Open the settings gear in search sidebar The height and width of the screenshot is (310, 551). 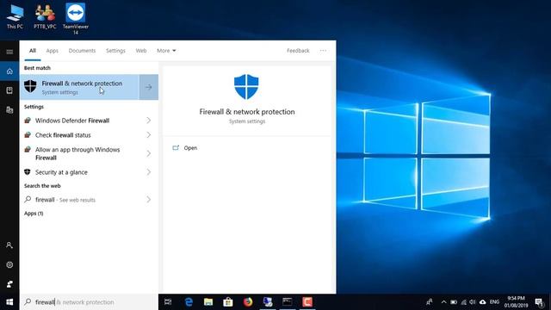pyautogui.click(x=9, y=264)
